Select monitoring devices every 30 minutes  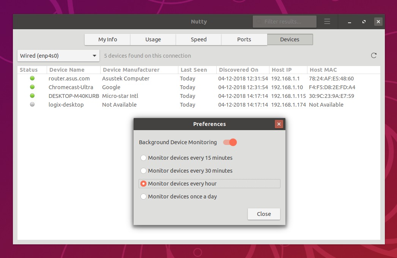[143, 171]
